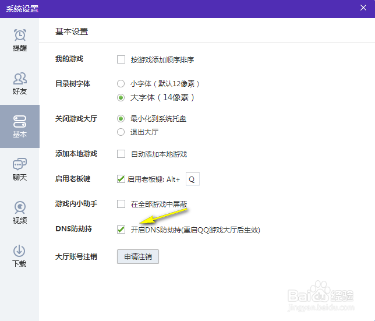Click the 启用老板键 row label on the left
Image resolution: width=375 pixels, height=321 pixels.
pyautogui.click(x=73, y=179)
